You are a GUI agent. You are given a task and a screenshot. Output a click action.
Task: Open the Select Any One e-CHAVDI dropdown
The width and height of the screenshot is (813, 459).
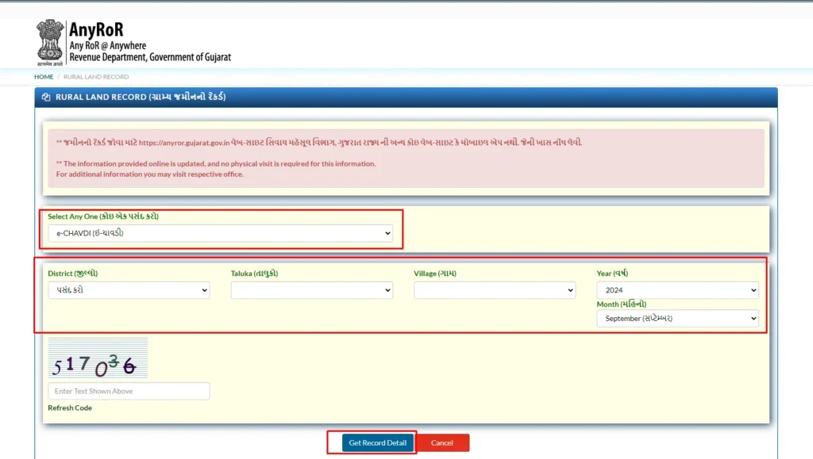pos(221,233)
